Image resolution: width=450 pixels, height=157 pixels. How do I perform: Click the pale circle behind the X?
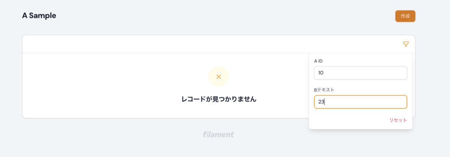(x=212, y=72)
